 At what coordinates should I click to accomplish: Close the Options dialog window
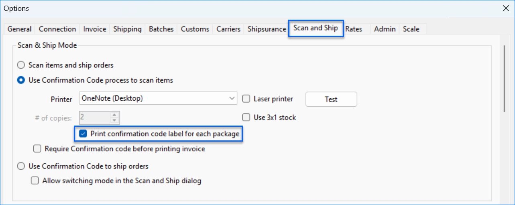tap(505, 8)
